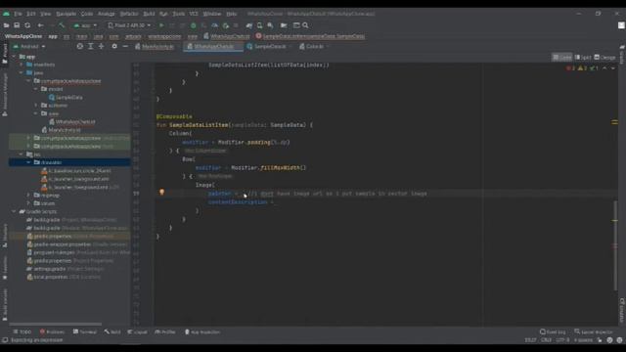The width and height of the screenshot is (626, 352).
Task: Open the Refactor menu
Action: click(129, 14)
